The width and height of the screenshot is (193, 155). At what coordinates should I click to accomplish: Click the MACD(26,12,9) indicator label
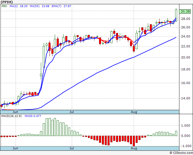(x=11, y=116)
